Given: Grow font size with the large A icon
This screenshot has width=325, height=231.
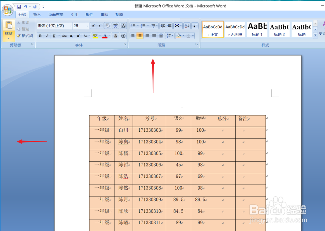Looking at the screenshot, I should tap(93, 26).
